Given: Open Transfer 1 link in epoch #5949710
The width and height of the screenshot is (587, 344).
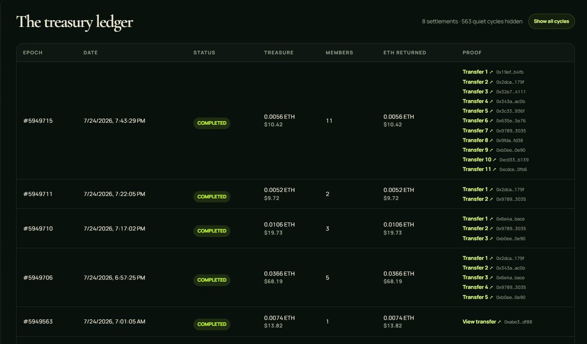Looking at the screenshot, I should 478,219.
